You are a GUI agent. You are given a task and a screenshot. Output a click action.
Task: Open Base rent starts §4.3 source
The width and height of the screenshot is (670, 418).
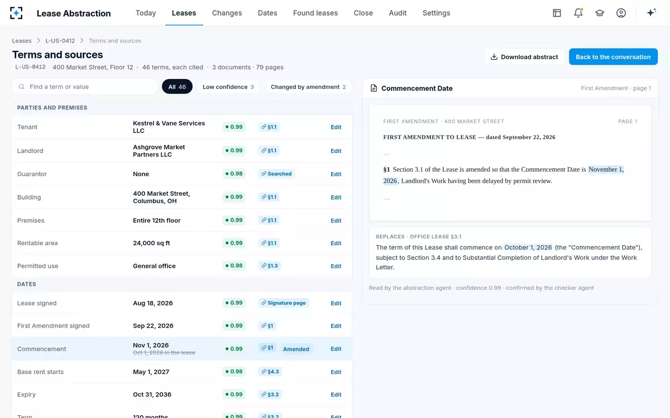click(x=270, y=371)
